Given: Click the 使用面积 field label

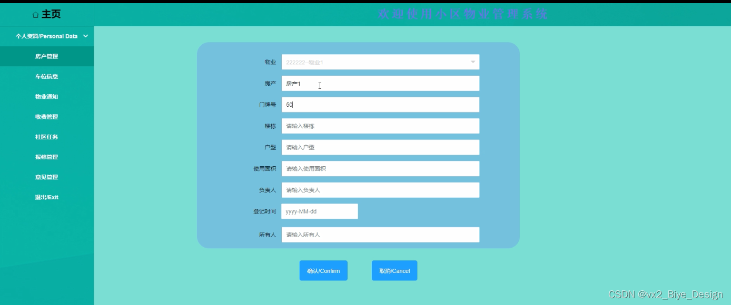Looking at the screenshot, I should [x=264, y=169].
